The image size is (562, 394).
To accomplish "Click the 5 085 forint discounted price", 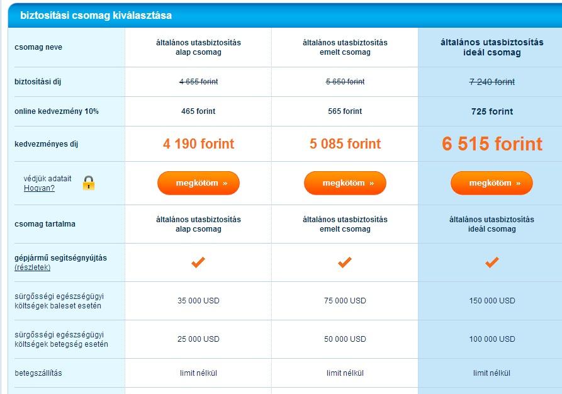I will (x=345, y=144).
